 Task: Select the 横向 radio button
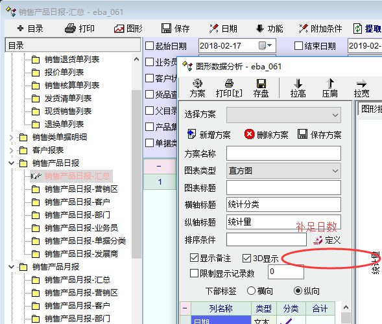[x=251, y=291]
